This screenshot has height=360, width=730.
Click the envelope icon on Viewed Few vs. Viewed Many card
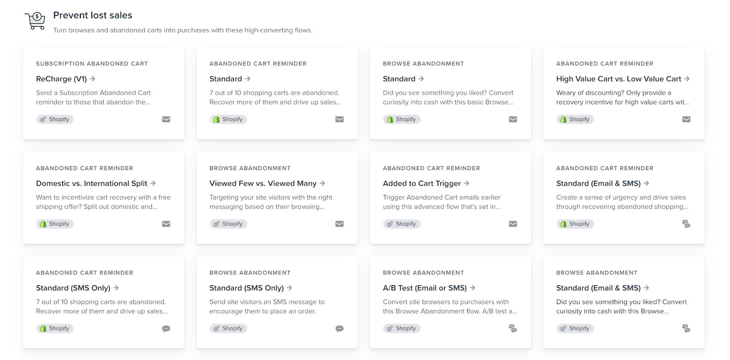click(339, 224)
